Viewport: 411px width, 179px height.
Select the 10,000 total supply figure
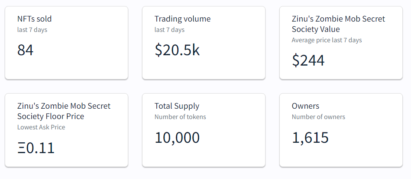[177, 138]
